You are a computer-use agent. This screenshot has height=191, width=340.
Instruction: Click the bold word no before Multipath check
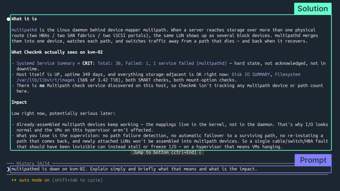[x=42, y=86]
